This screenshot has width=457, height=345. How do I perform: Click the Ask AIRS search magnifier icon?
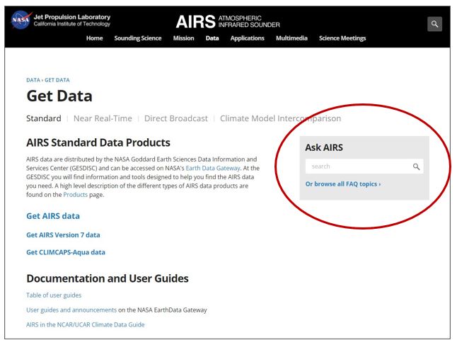click(416, 166)
